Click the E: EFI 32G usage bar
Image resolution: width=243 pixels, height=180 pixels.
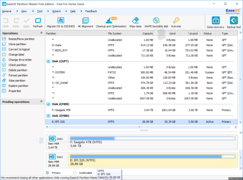pos(153,156)
